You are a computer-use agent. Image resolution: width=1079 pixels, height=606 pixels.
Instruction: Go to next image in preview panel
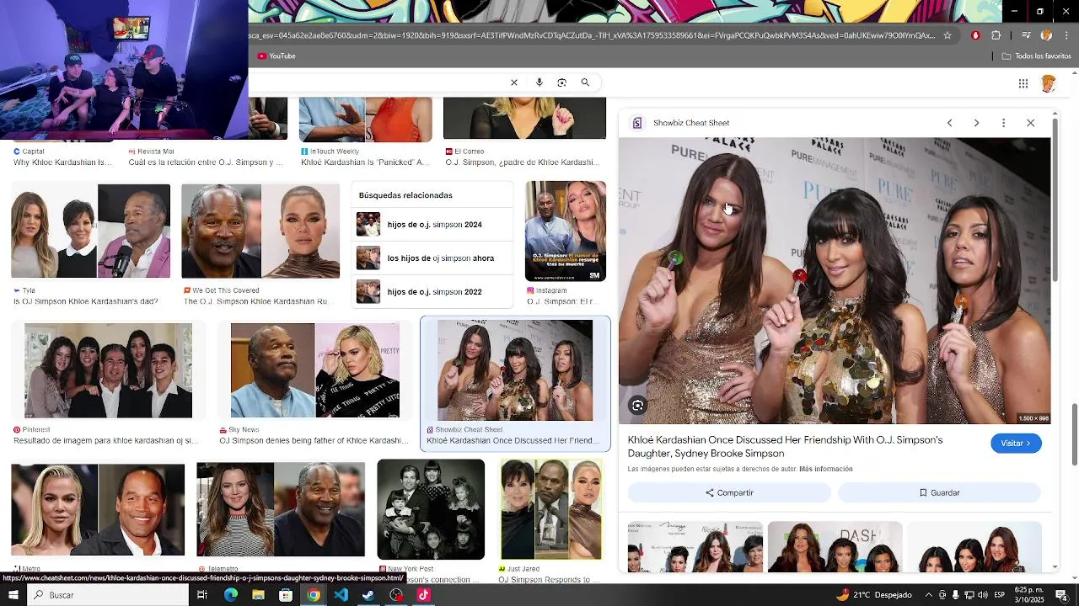click(976, 123)
